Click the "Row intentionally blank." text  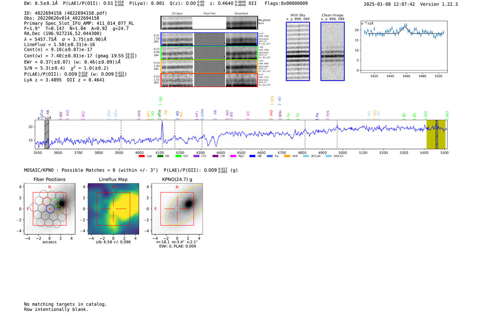pos(56,309)
